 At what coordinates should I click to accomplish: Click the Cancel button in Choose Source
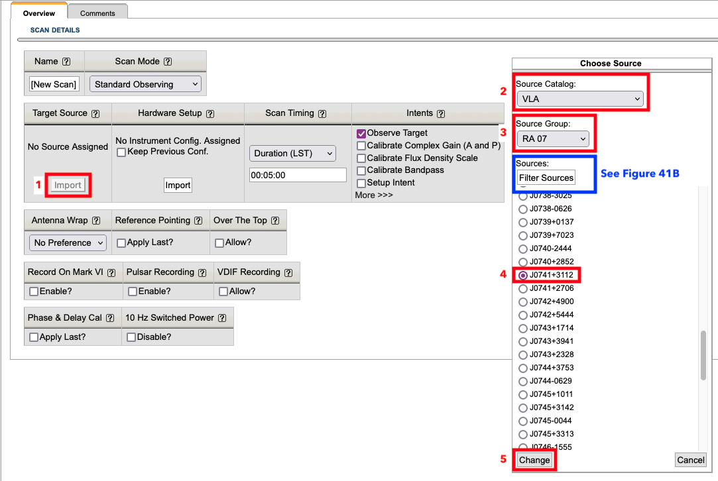coord(690,460)
